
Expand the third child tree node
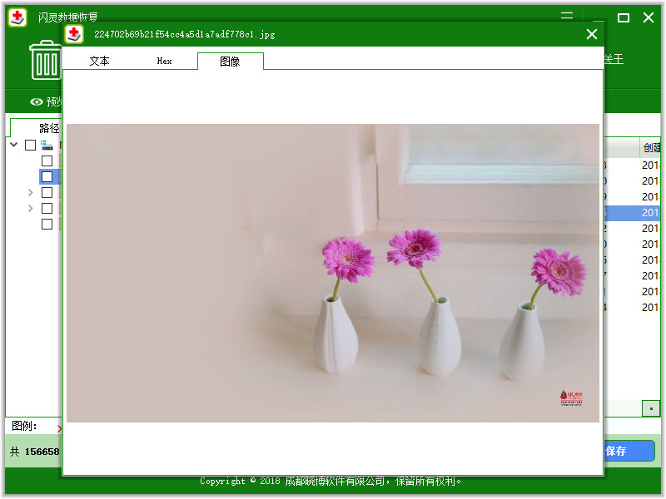point(31,192)
